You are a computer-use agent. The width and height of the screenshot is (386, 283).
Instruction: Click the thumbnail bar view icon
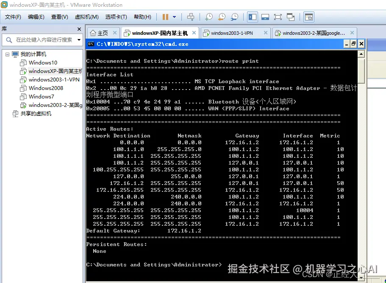click(x=309, y=17)
